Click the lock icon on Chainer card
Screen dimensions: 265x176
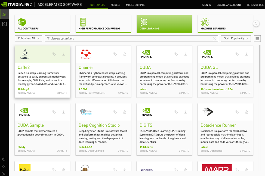click(x=125, y=54)
